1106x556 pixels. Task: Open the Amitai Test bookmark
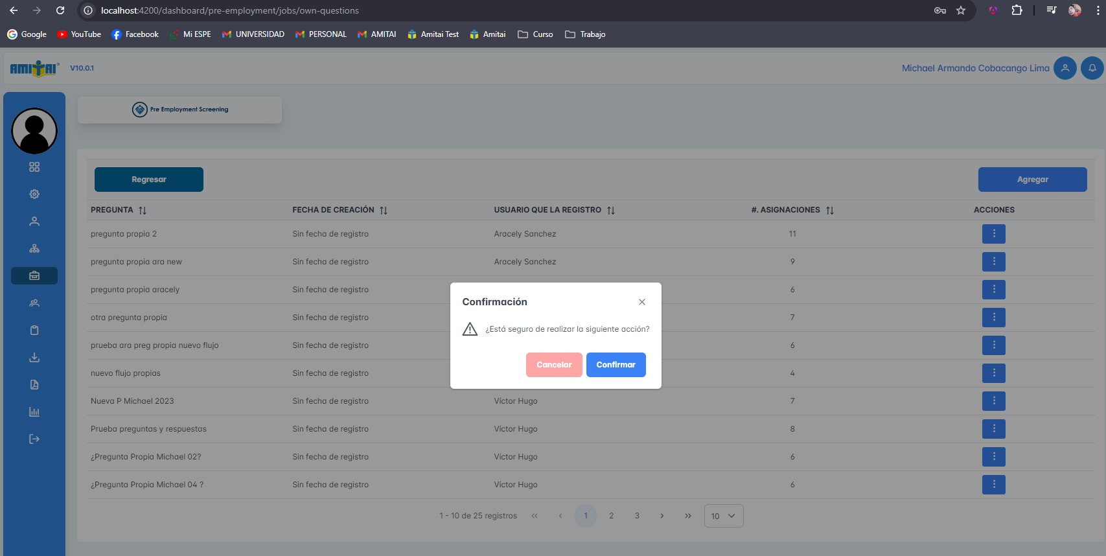(433, 34)
